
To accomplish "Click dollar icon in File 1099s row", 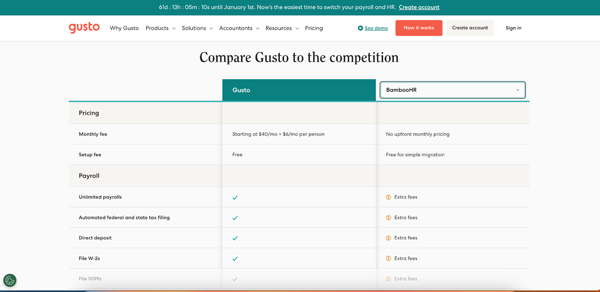I will pos(388,279).
